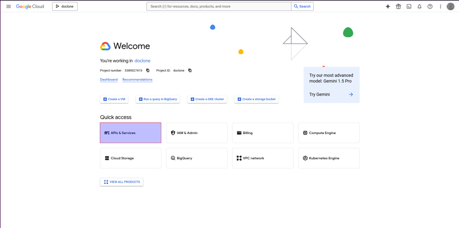Open the VPC network icon
This screenshot has height=228, width=459.
(239, 158)
